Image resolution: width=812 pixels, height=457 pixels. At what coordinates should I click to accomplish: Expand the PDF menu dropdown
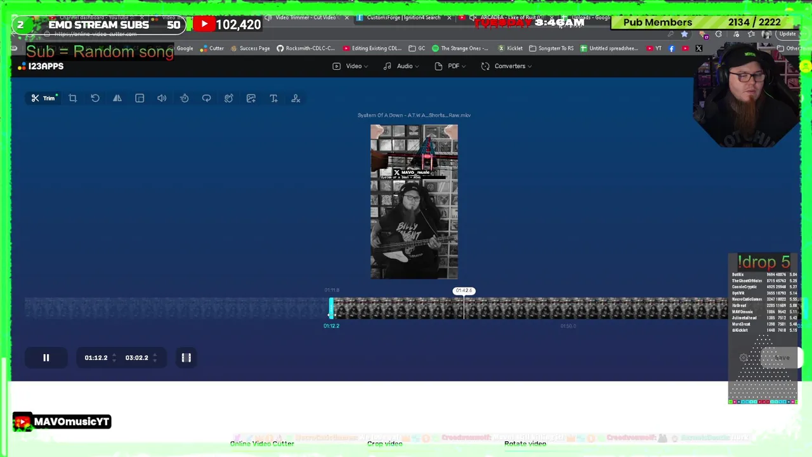pos(450,66)
